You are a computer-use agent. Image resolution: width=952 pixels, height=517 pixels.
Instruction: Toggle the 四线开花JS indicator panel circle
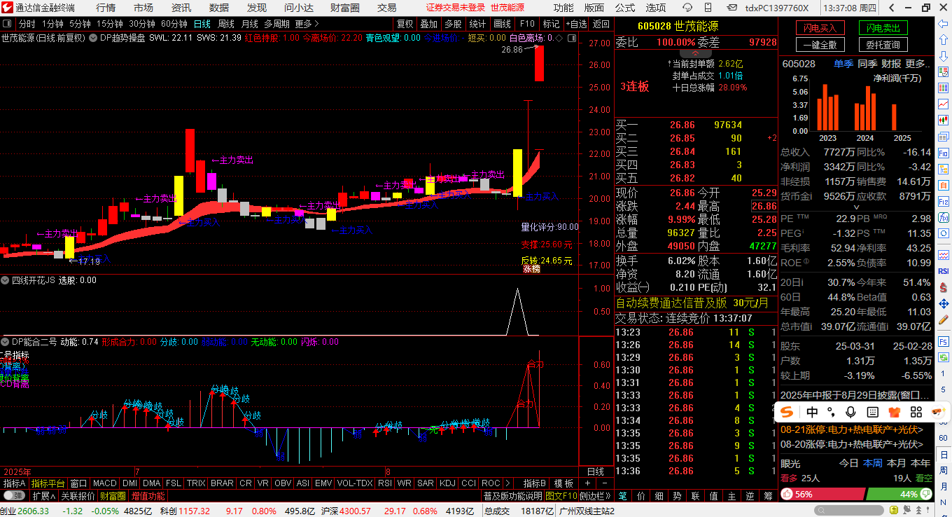coord(5,280)
